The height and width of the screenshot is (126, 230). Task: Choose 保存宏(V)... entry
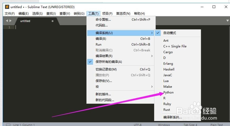(x=120, y=81)
